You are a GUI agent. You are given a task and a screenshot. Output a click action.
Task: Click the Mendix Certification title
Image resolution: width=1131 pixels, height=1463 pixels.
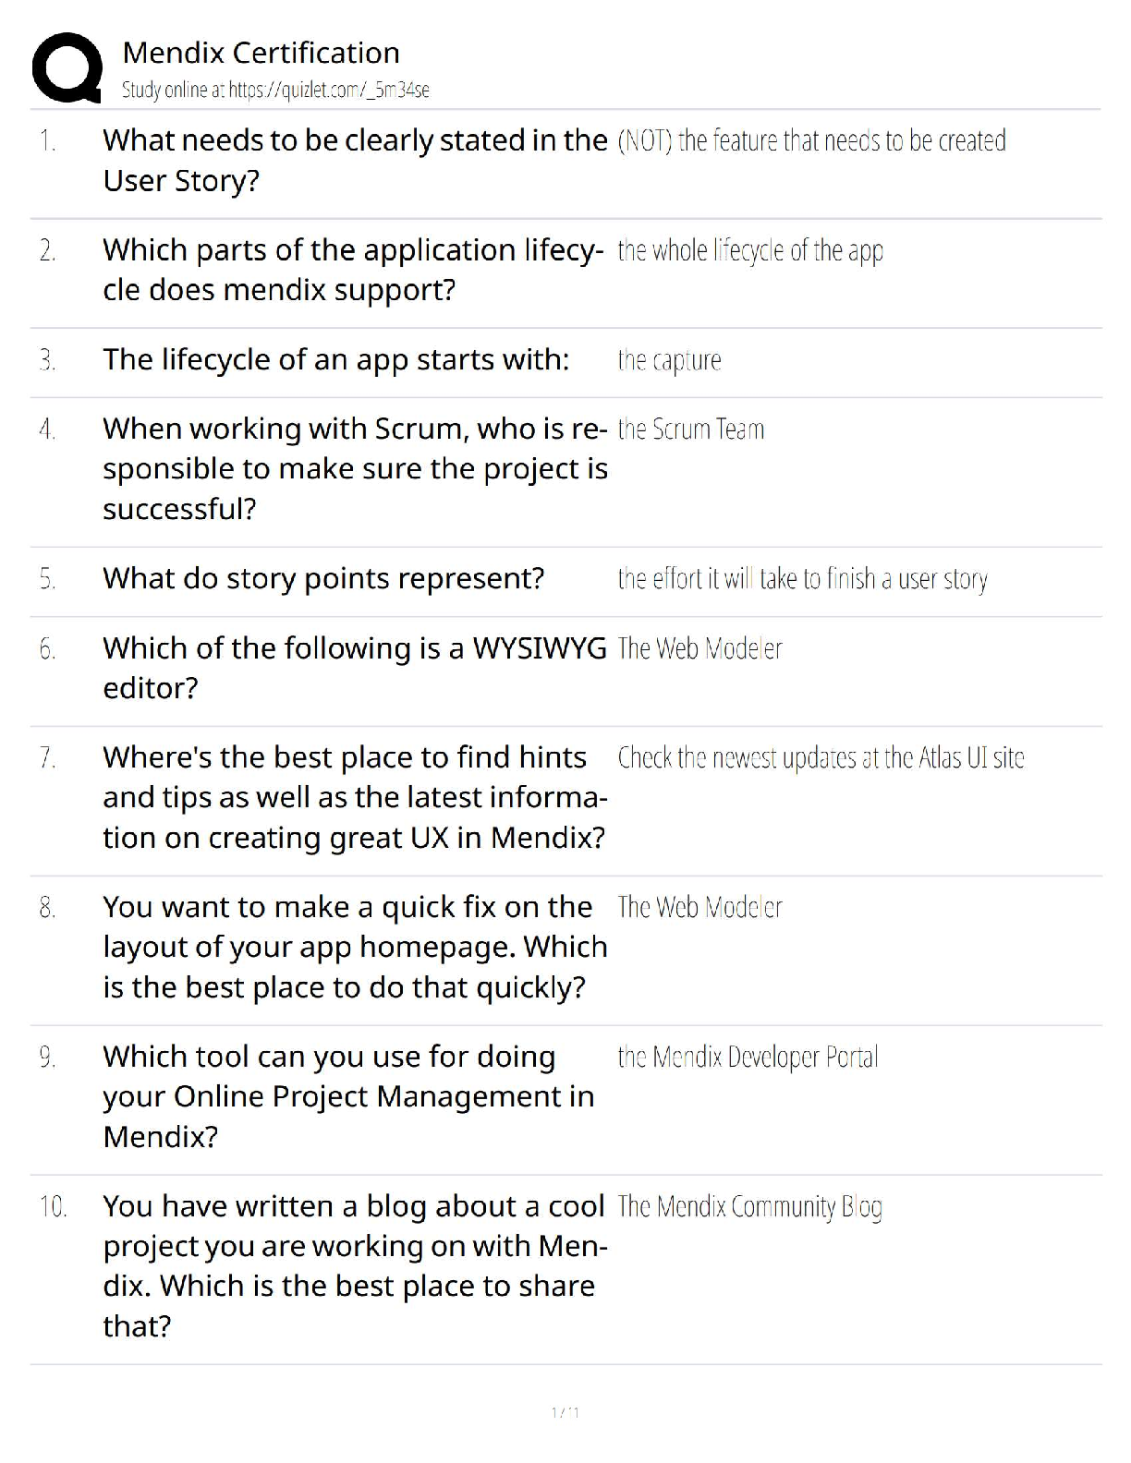pyautogui.click(x=261, y=53)
